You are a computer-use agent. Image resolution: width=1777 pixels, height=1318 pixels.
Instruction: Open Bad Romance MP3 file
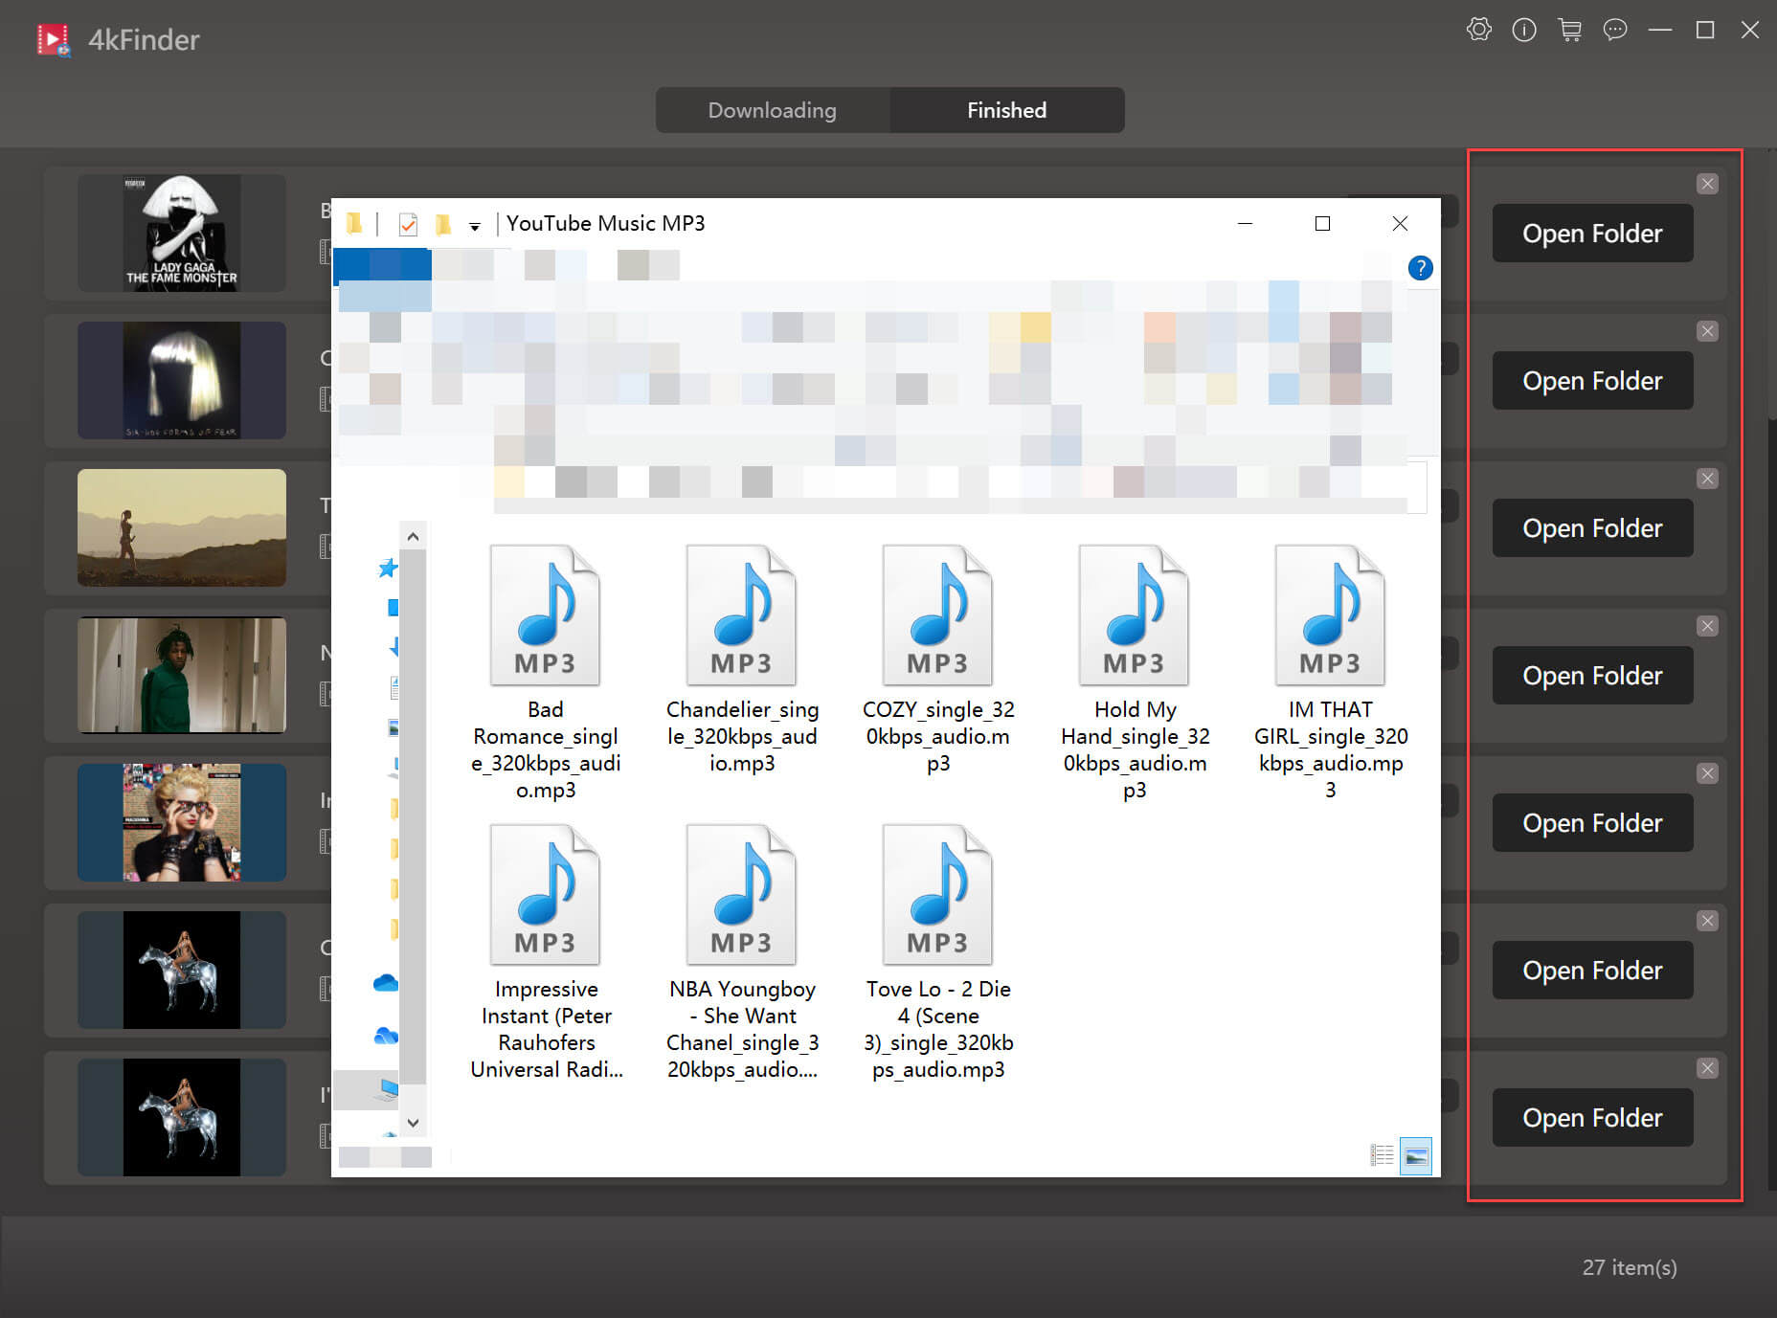[x=545, y=616]
